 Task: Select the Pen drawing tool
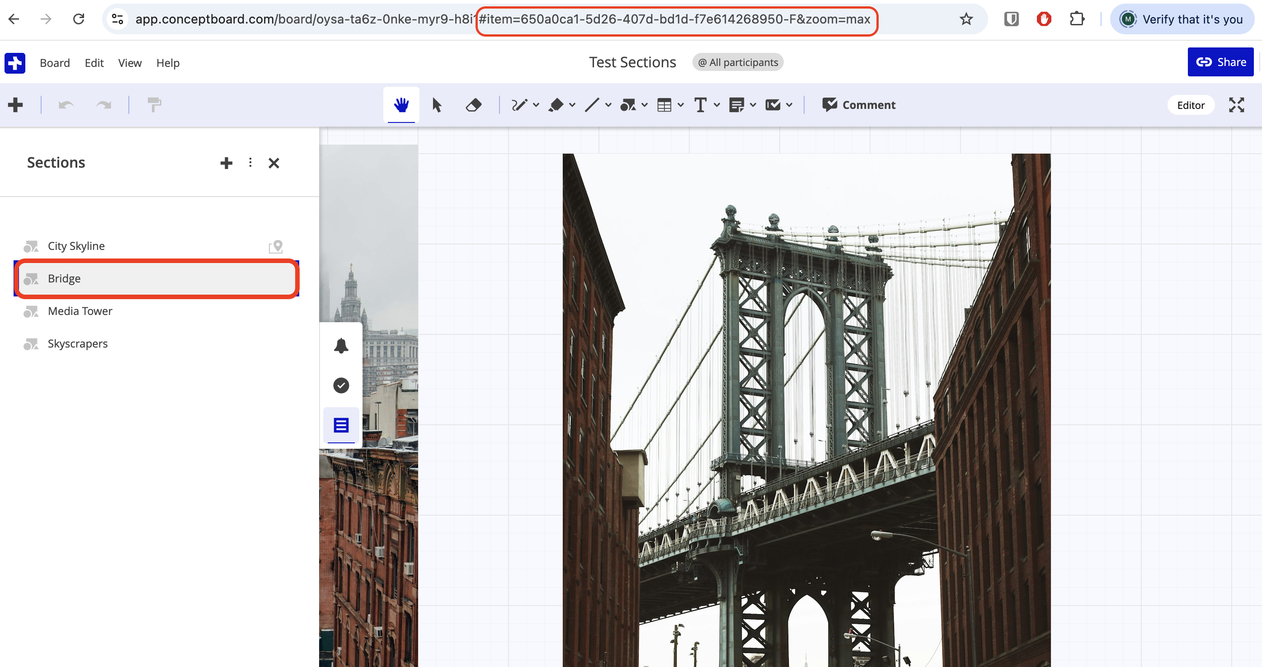pos(520,104)
